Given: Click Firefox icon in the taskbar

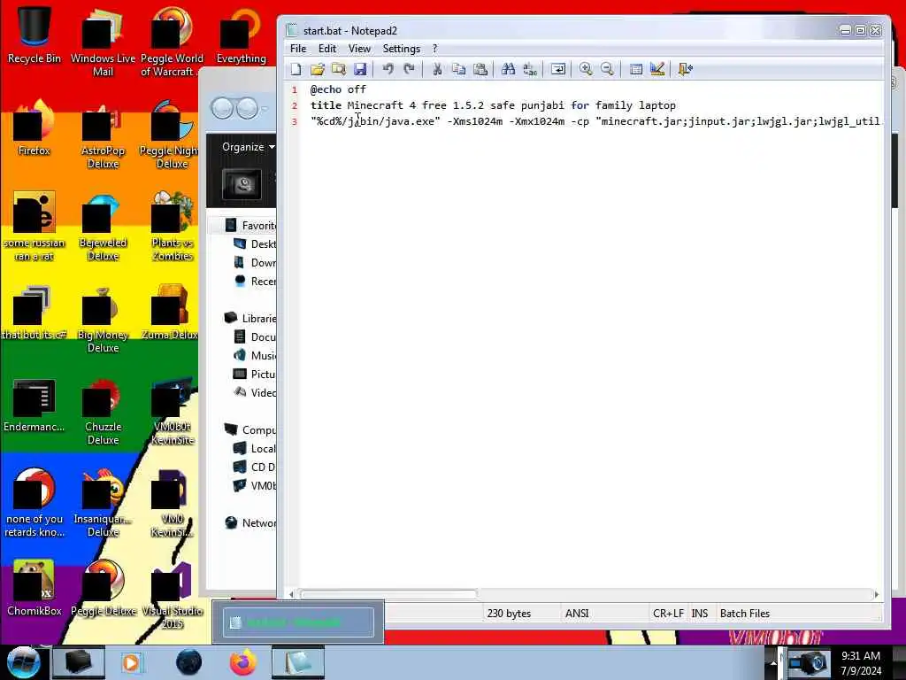Looking at the screenshot, I should [x=243, y=662].
